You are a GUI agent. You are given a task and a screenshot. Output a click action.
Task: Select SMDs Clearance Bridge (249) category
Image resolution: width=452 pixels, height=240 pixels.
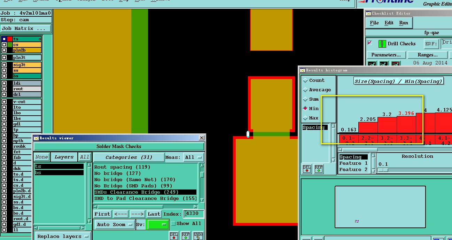[x=145, y=192]
